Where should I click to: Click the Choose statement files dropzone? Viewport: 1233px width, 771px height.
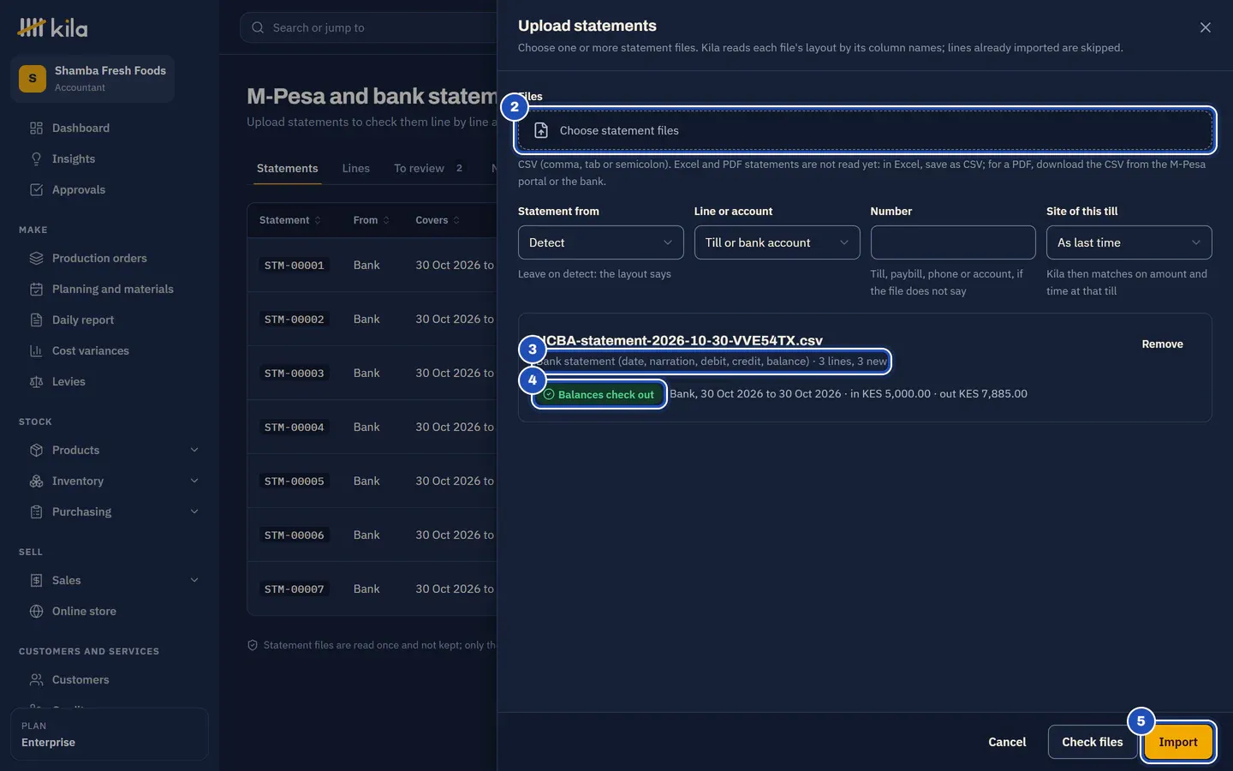click(x=865, y=130)
